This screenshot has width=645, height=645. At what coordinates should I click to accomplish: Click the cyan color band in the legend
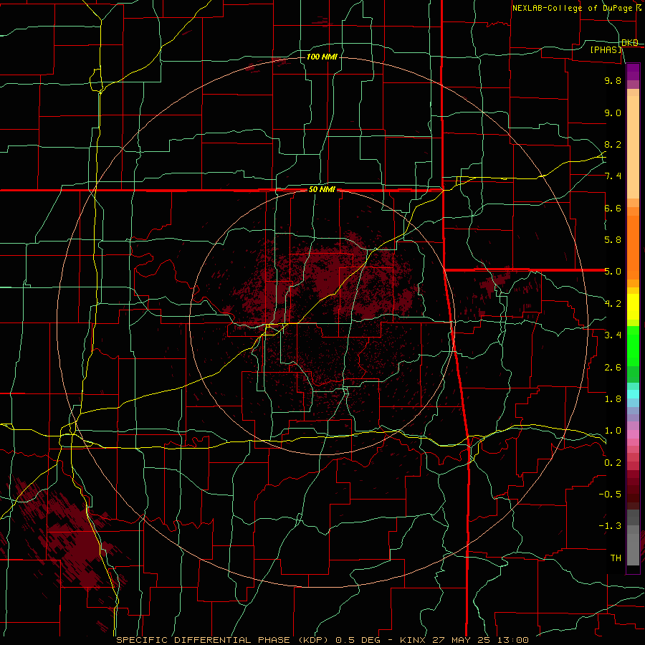(633, 394)
